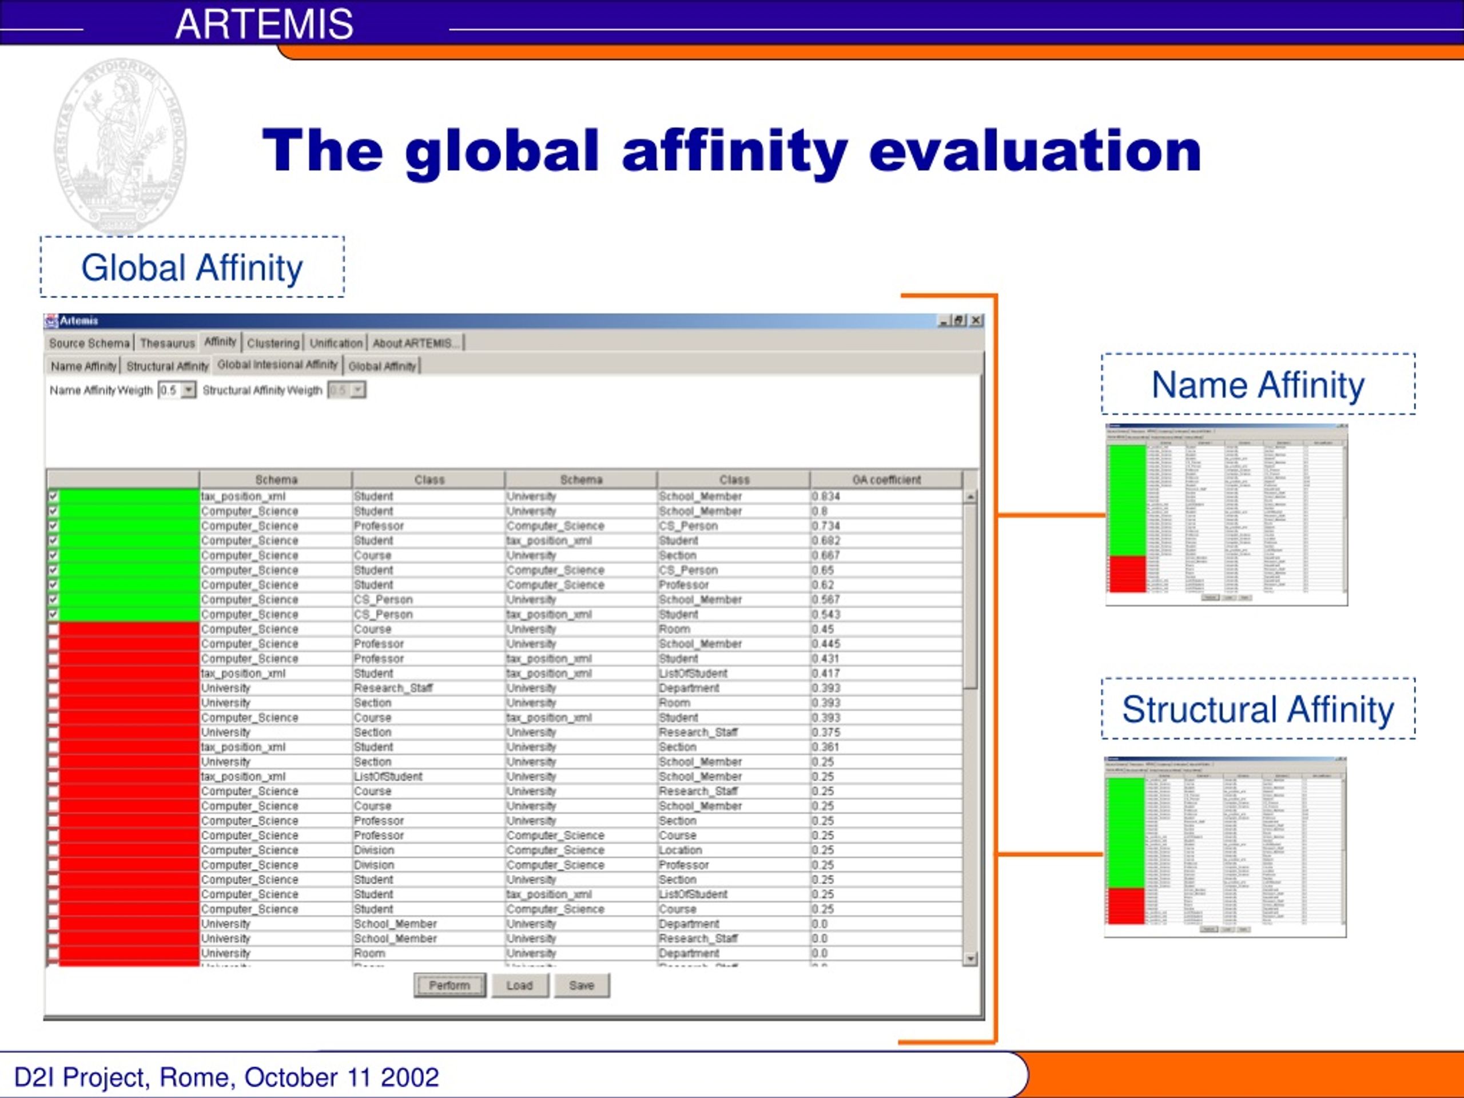Click the '0.667' coefficient cell
This screenshot has height=1098, width=1464.
(x=886, y=555)
